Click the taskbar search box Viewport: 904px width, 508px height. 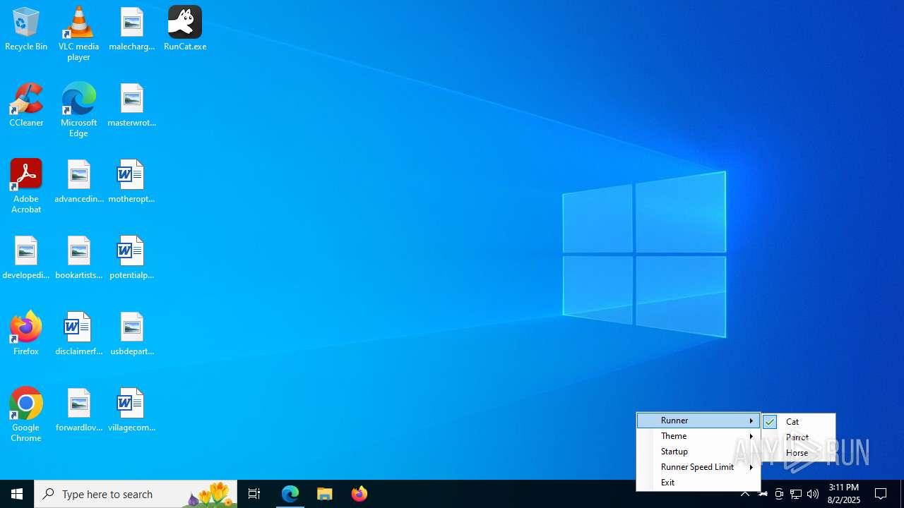(x=136, y=494)
